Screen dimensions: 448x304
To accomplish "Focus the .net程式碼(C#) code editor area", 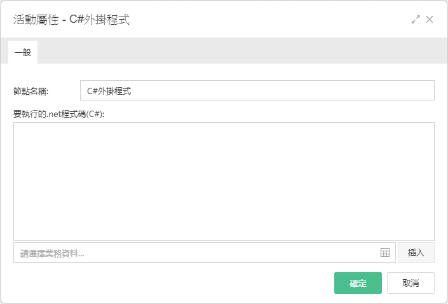I will pyautogui.click(x=224, y=182).
